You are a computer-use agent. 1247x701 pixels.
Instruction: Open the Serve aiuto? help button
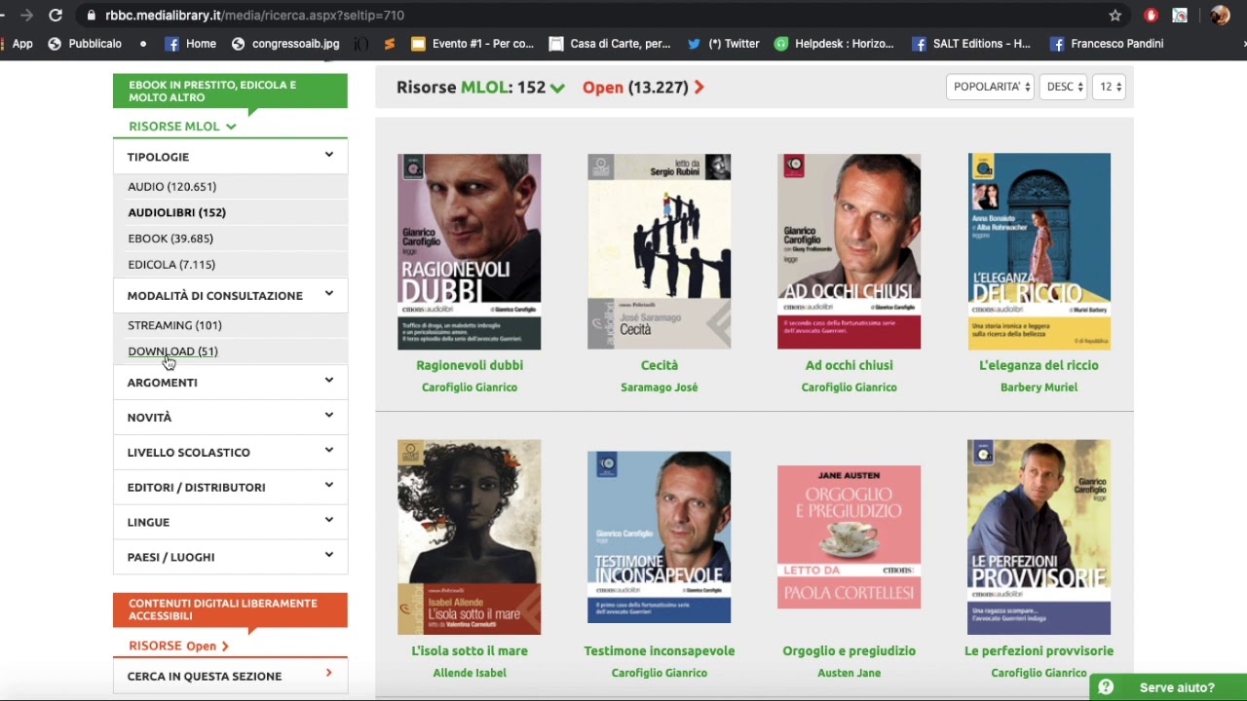coord(1168,687)
